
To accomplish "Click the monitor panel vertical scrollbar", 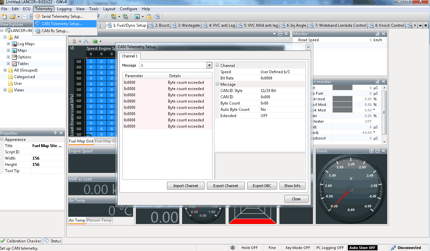I will click(384, 112).
